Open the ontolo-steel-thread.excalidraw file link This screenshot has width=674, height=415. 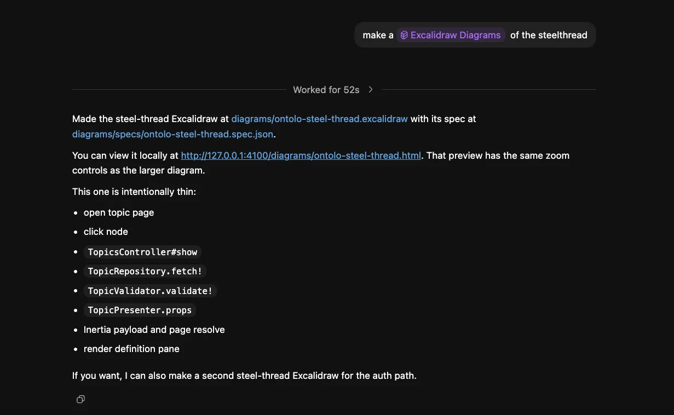319,119
